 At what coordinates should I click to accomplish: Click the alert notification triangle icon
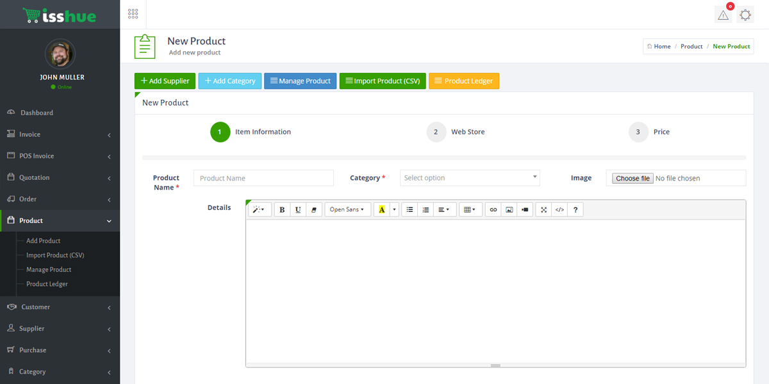pyautogui.click(x=724, y=15)
